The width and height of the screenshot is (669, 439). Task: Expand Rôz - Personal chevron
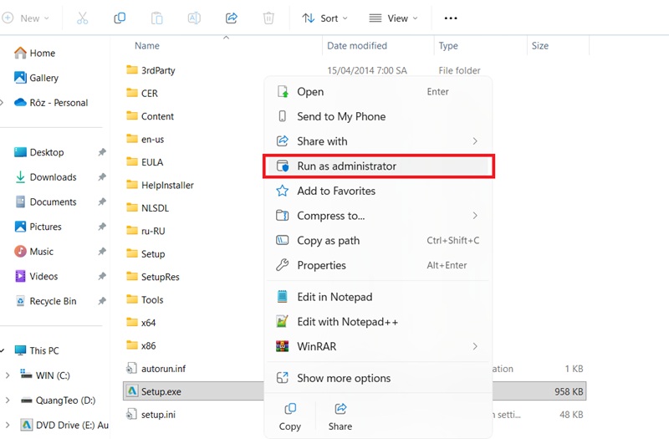pos(3,102)
